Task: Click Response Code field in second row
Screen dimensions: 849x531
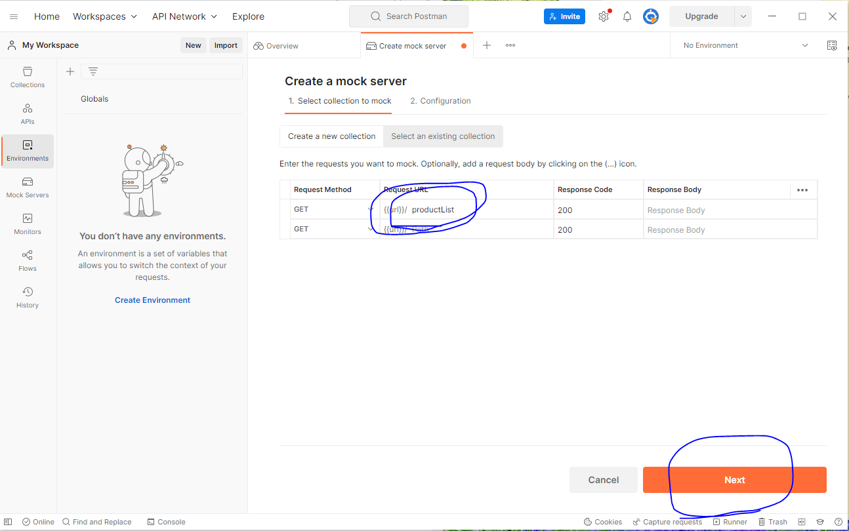Action: tap(598, 229)
